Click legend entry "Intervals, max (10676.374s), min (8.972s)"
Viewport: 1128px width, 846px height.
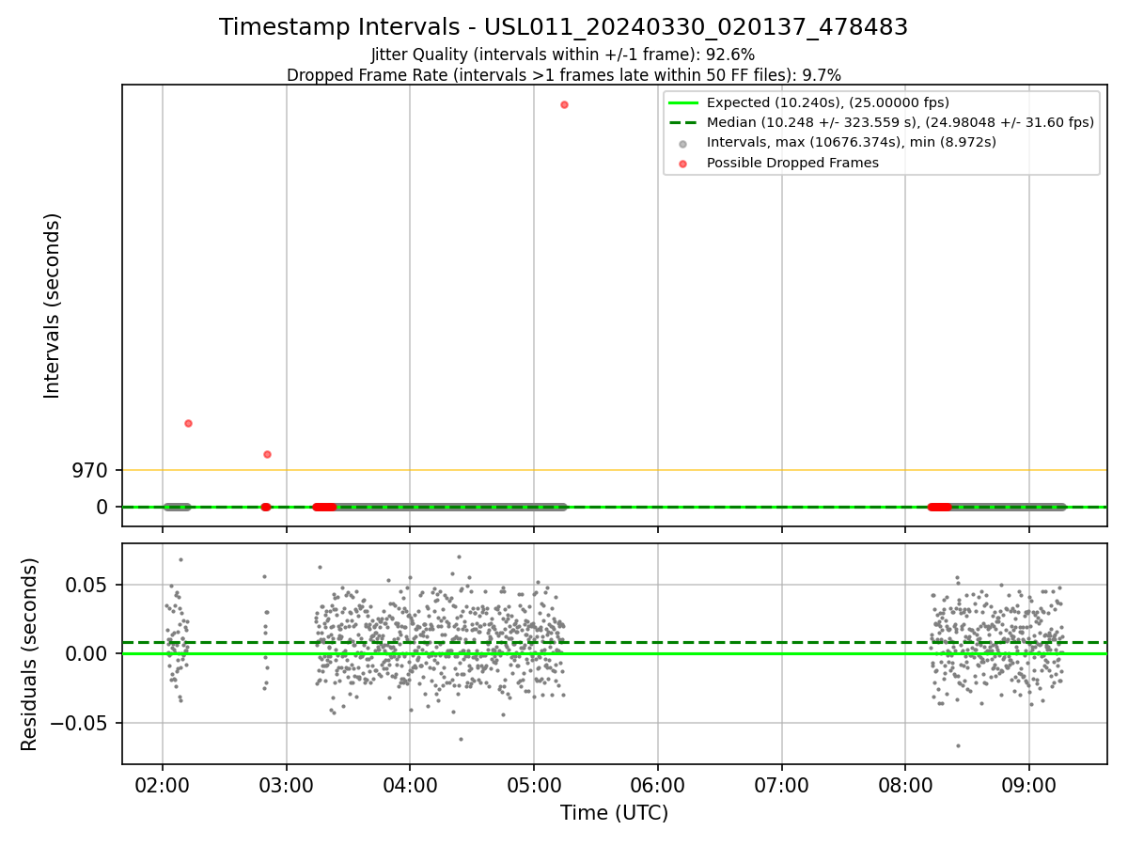click(x=852, y=142)
